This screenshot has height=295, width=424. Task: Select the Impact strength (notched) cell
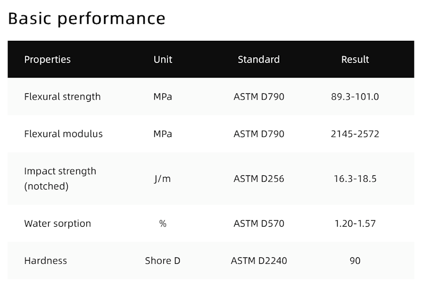pos(60,178)
